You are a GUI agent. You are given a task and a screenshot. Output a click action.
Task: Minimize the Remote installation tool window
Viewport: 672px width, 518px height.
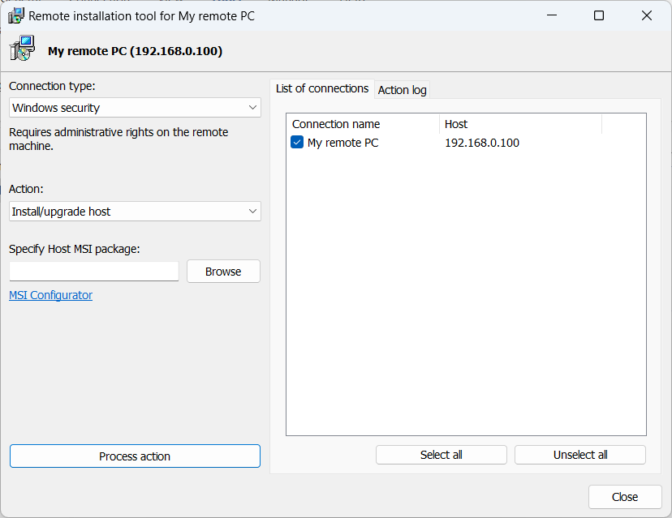(551, 15)
